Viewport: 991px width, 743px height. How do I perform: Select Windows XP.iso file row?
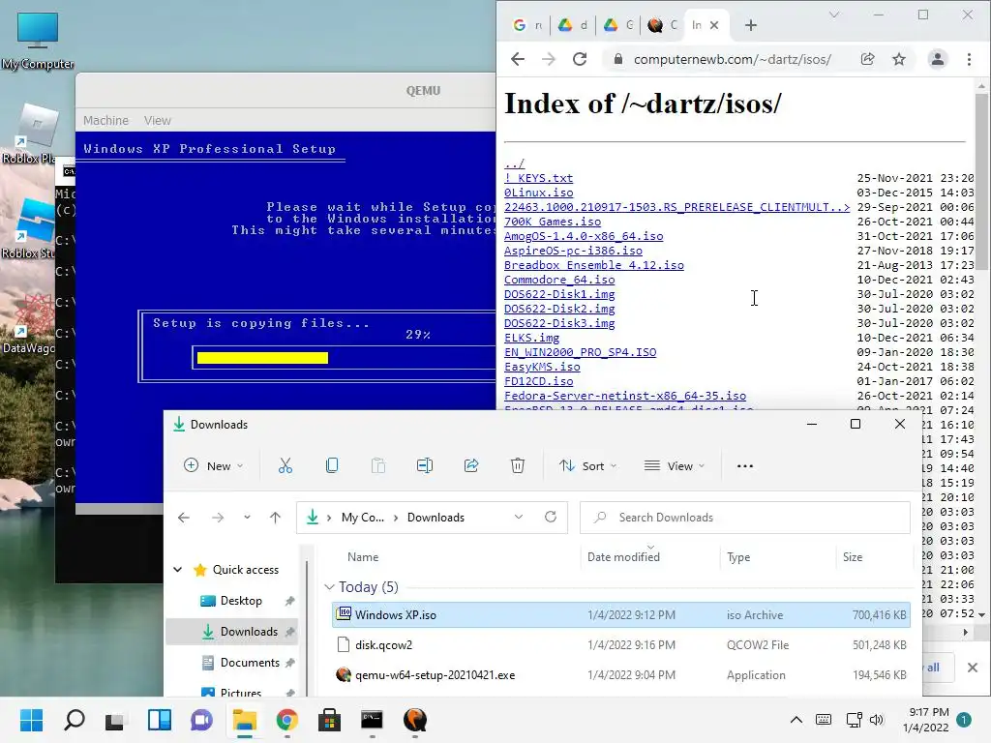[620, 614]
